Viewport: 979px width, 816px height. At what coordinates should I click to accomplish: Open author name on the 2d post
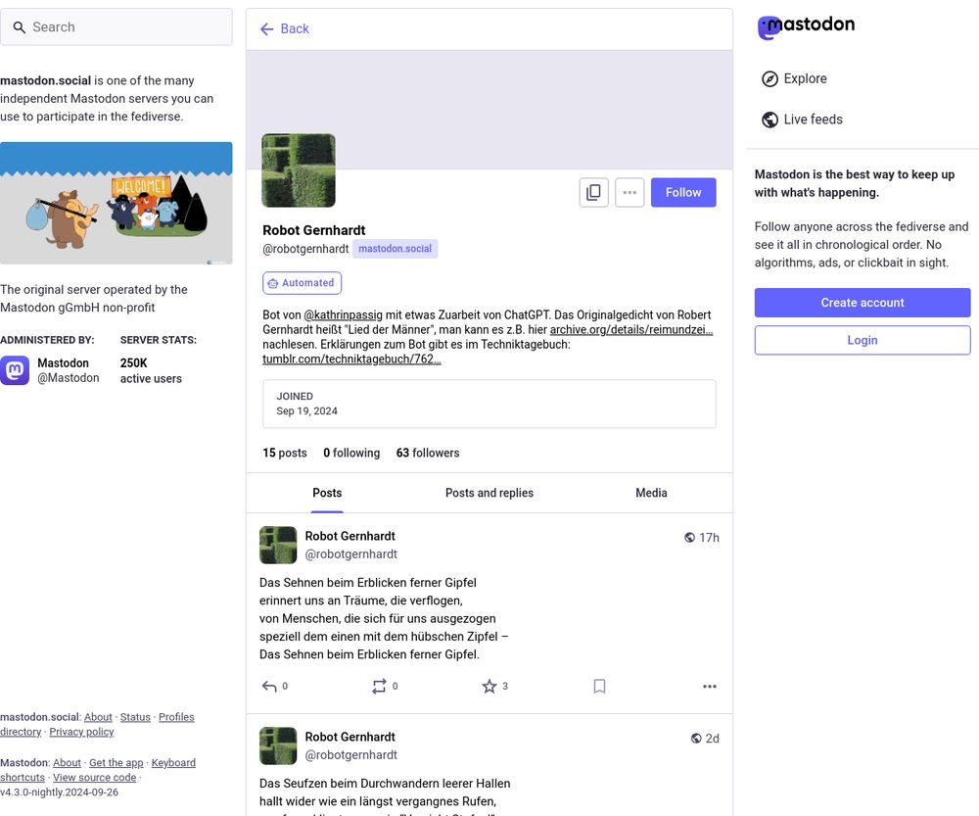click(x=350, y=738)
